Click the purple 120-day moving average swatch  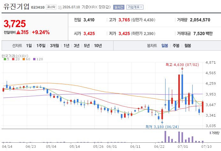[x=34, y=59]
